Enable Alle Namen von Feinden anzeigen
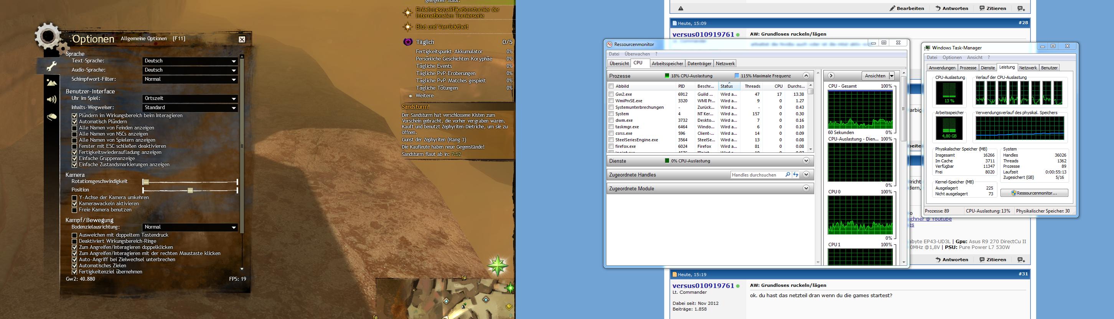 coord(74,128)
